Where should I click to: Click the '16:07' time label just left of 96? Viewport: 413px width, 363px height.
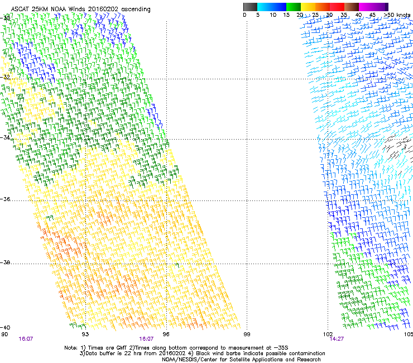click(146, 339)
